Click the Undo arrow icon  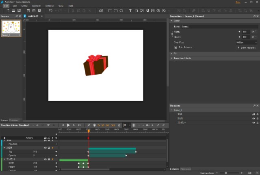tap(50, 11)
